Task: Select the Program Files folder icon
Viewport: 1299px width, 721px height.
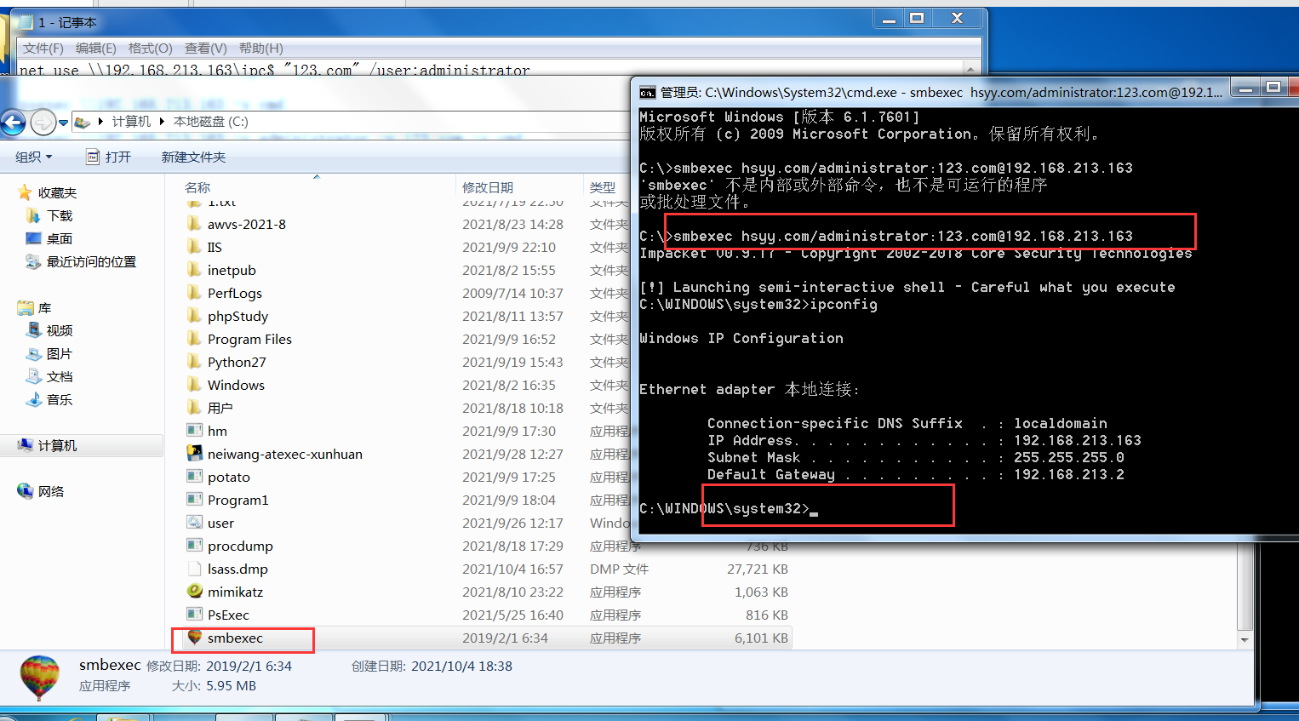Action: (195, 339)
